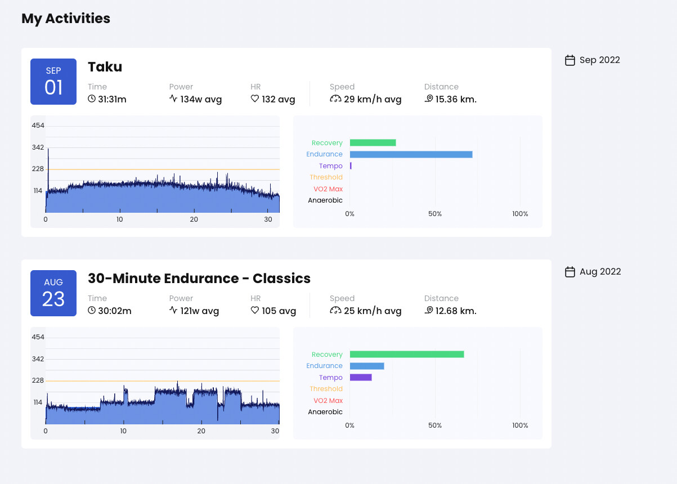Click the heart icon next to 132 avg

tap(254, 99)
